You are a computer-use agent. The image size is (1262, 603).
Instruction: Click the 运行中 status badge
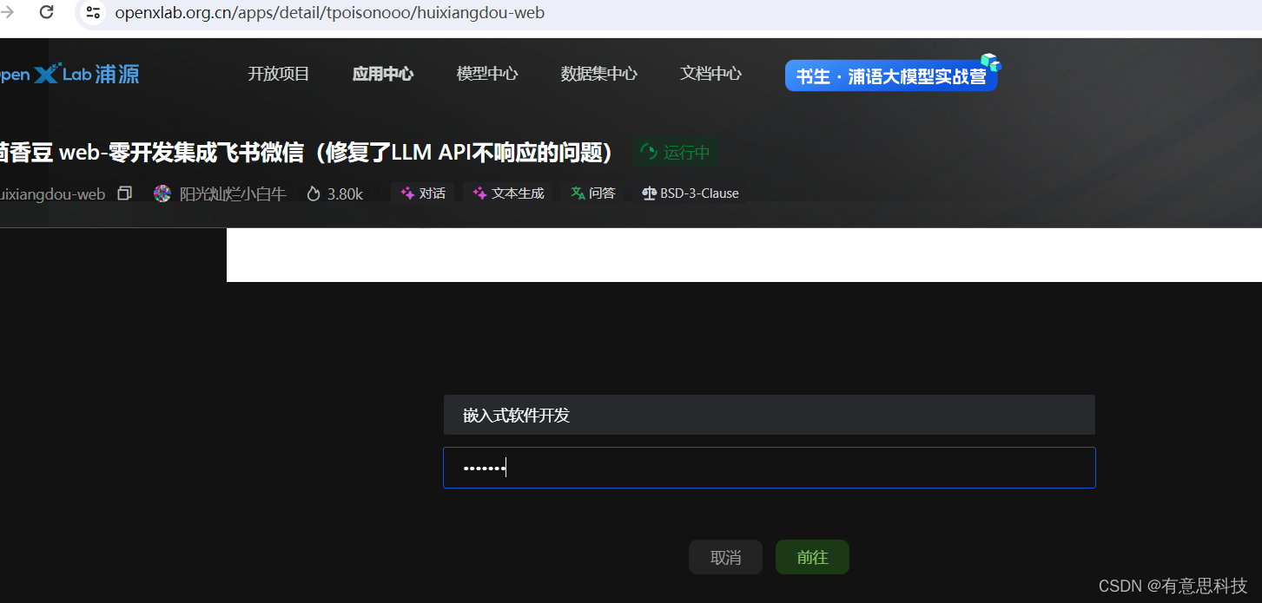[675, 153]
